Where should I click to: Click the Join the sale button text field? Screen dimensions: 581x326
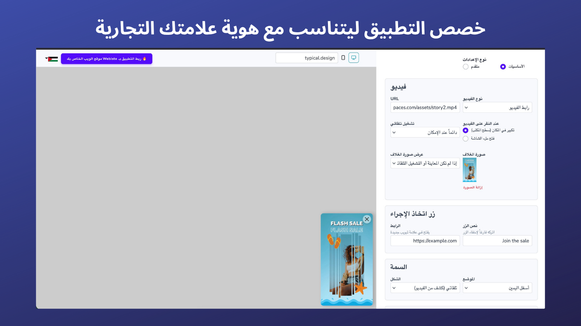tap(497, 241)
